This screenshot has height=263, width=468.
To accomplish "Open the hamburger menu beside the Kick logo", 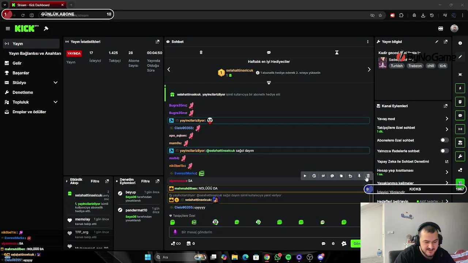I will pos(8,28).
